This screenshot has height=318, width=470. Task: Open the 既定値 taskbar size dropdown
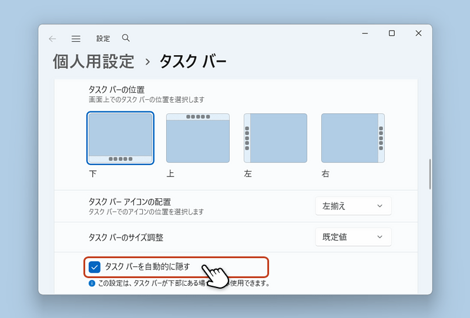[x=353, y=237]
